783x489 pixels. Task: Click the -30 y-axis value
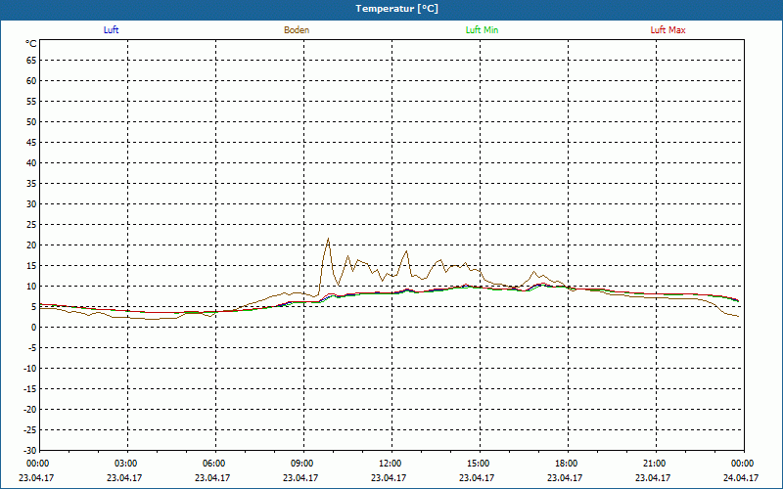[30, 451]
